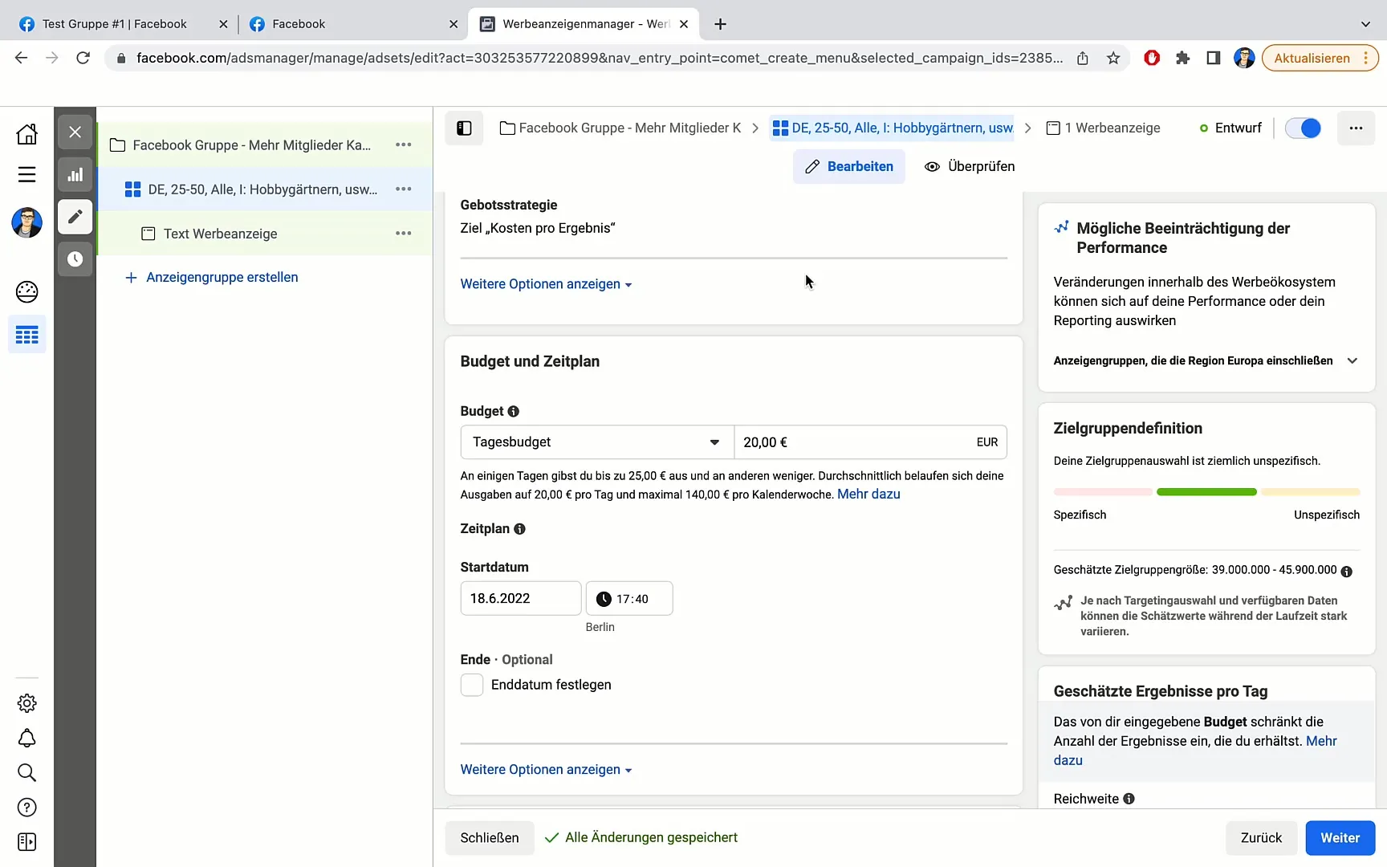Click the profile avatar in left sidebar
Image resolution: width=1387 pixels, height=867 pixels.
26,222
